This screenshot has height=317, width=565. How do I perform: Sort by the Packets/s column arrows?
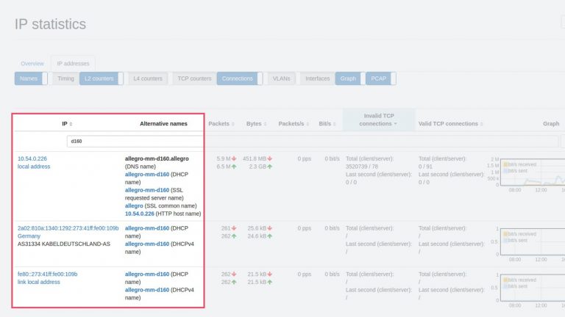[x=308, y=124]
